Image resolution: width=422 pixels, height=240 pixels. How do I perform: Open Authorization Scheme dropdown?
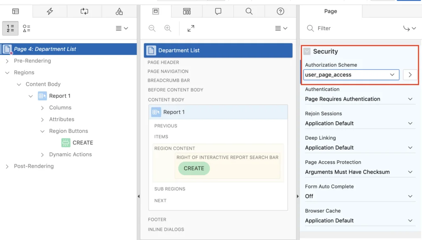click(351, 75)
